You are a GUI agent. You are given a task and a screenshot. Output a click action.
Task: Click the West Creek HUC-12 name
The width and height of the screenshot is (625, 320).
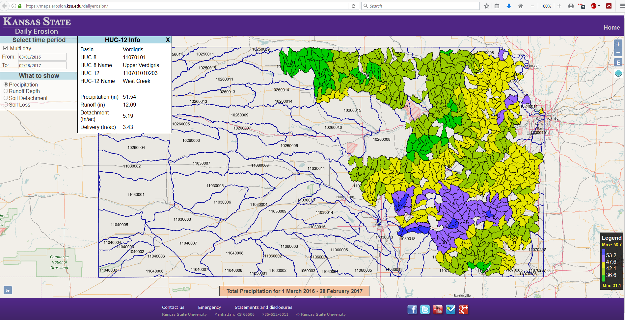[x=136, y=81]
